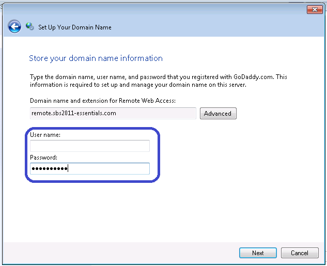Click the 'Domain name and extension' label
This screenshot has height=266, width=327.
point(103,100)
